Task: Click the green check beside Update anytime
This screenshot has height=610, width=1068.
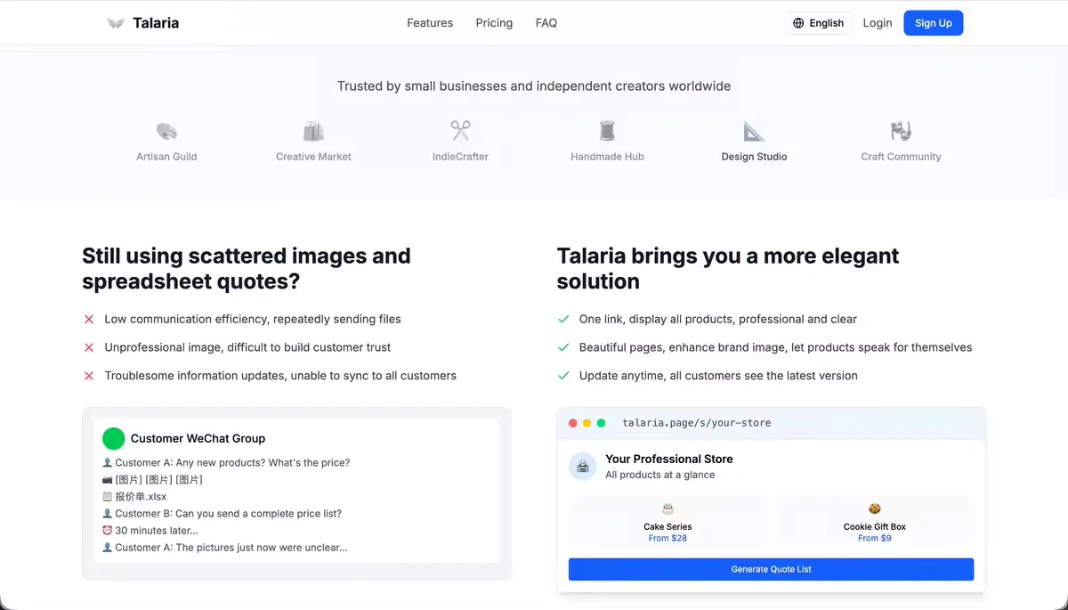Action: pos(563,376)
